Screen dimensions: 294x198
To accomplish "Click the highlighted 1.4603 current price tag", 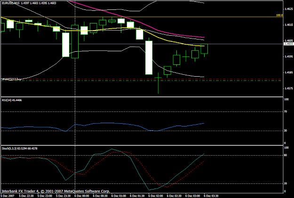I will pos(289,44).
